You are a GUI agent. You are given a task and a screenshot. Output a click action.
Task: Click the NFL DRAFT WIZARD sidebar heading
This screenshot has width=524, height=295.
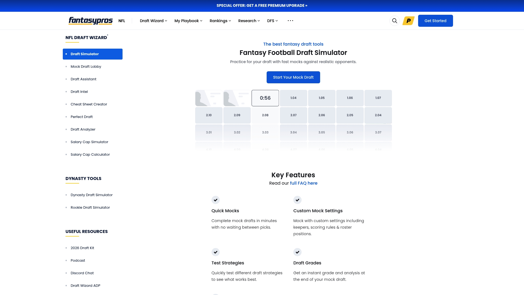coord(86,38)
